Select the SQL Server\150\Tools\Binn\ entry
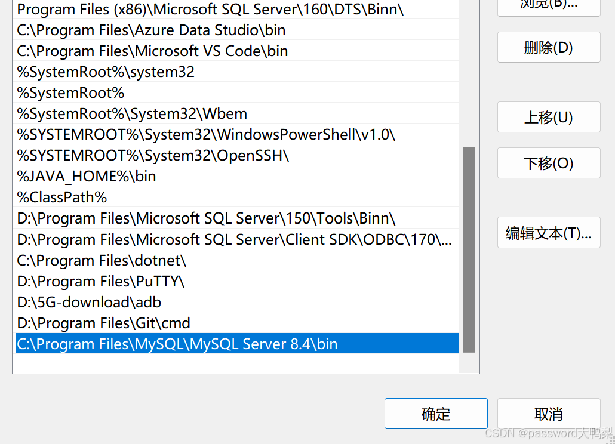 (x=237, y=218)
